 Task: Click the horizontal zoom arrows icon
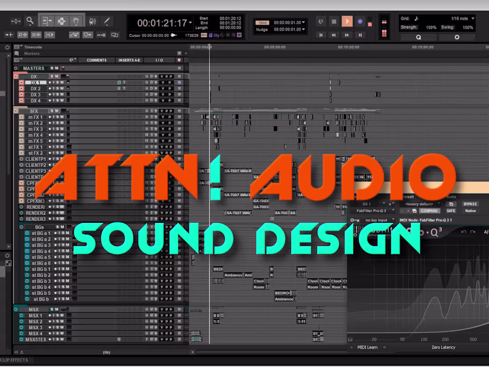click(x=16, y=21)
